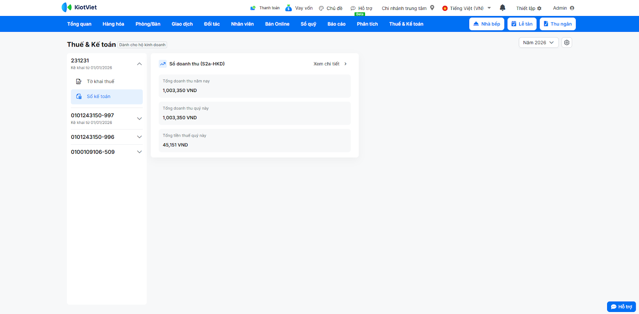Click the Tổng tiền thuế quý này card
639x314 pixels.
[254, 140]
